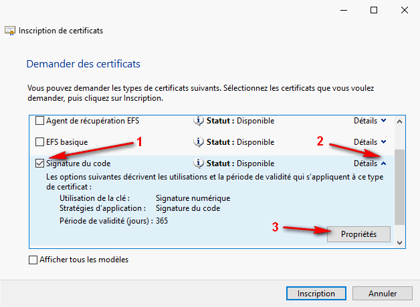420x307 pixels.
Task: Click status info icon for Signature du code
Action: (x=198, y=164)
